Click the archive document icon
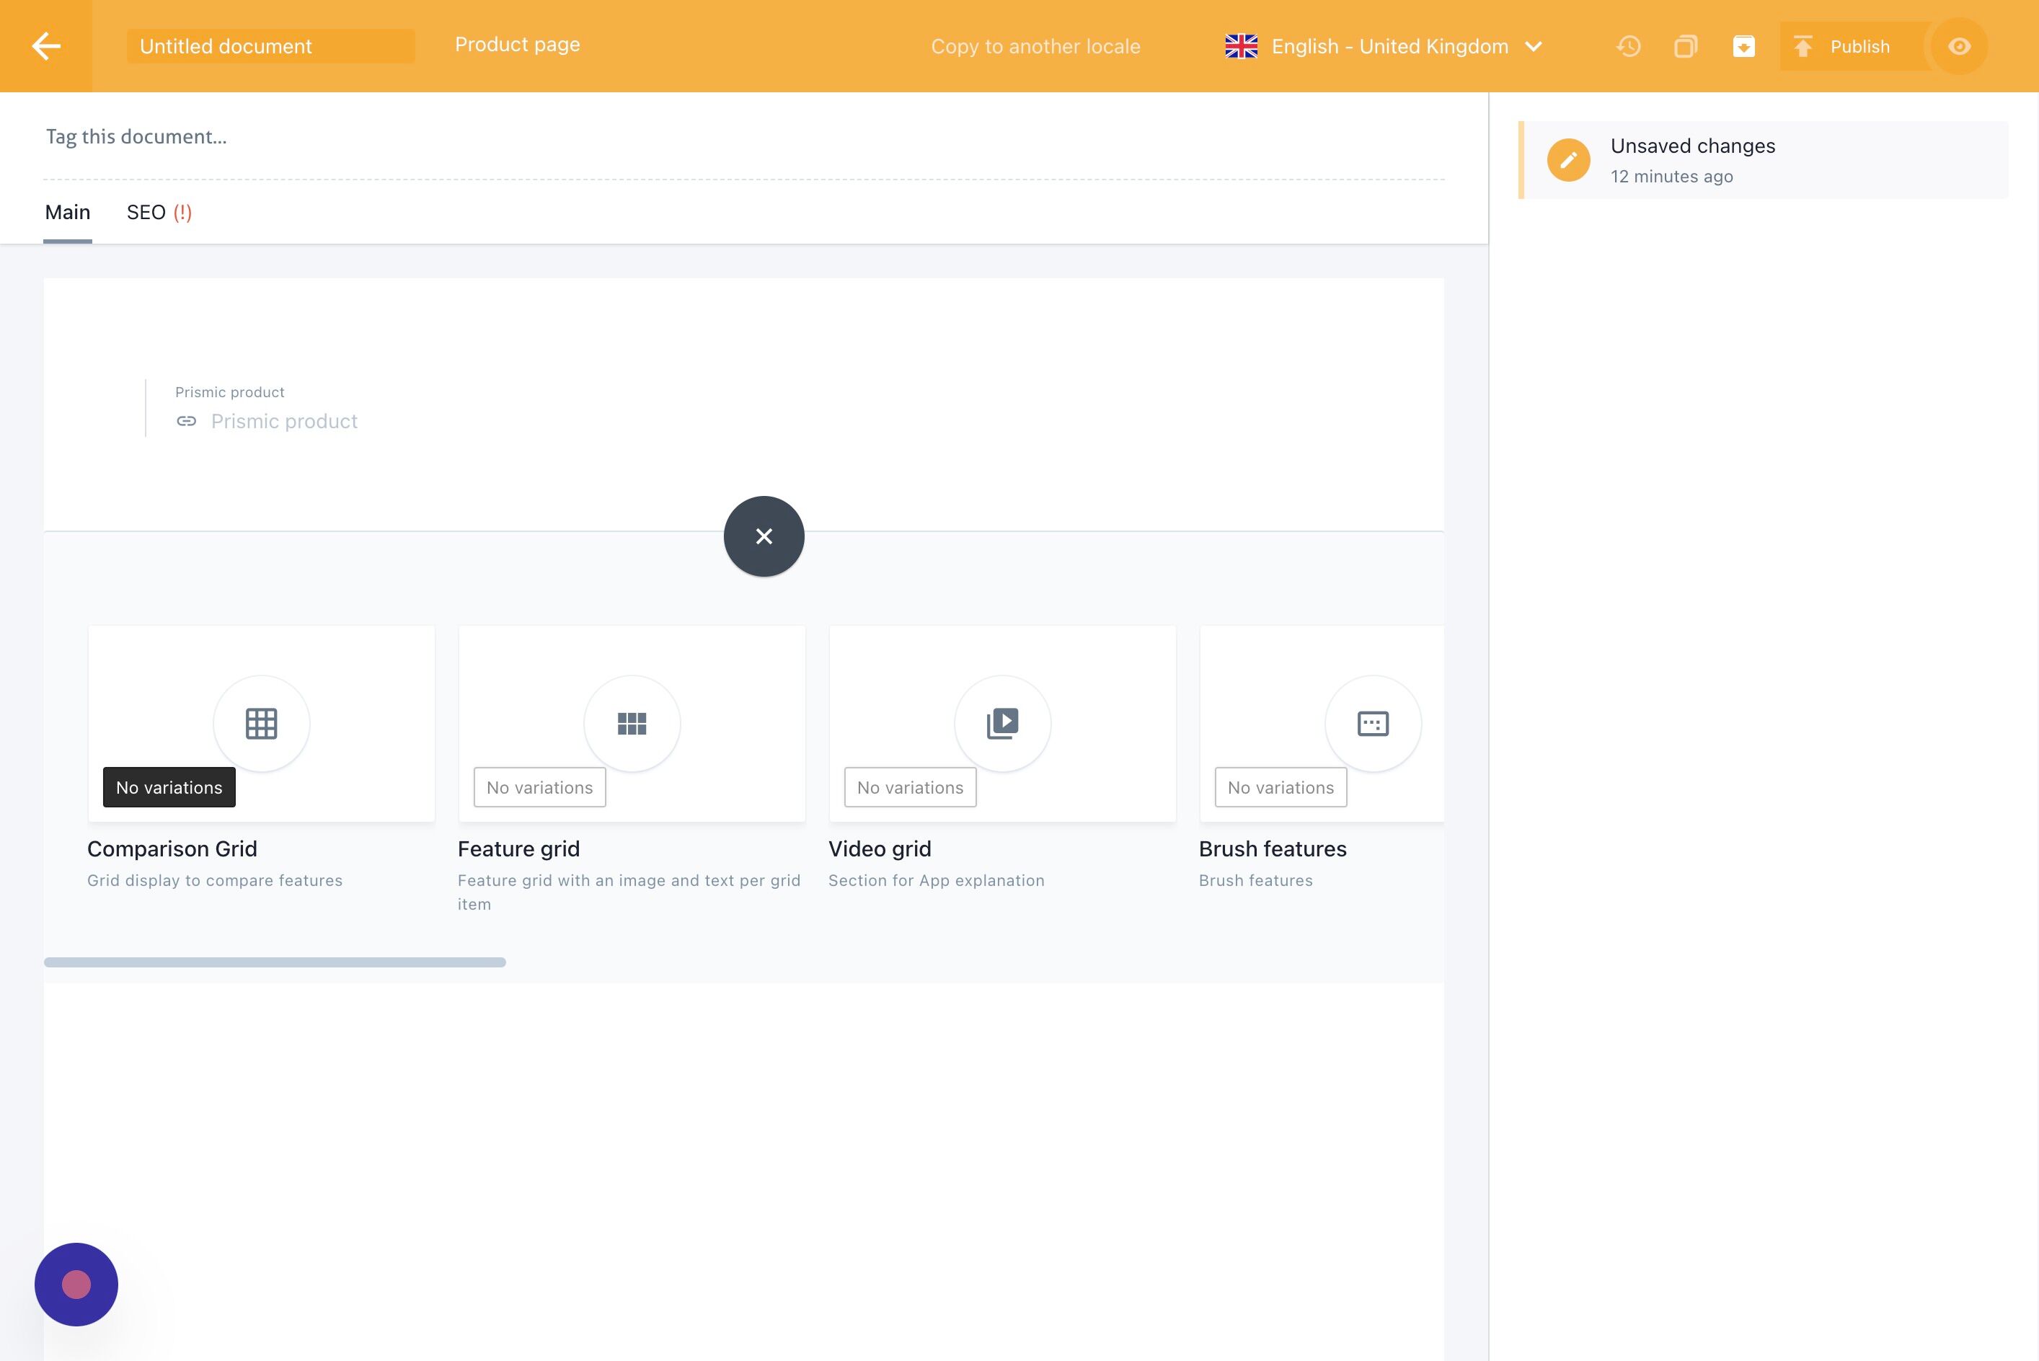Viewport: 2039px width, 1361px height. point(1743,46)
